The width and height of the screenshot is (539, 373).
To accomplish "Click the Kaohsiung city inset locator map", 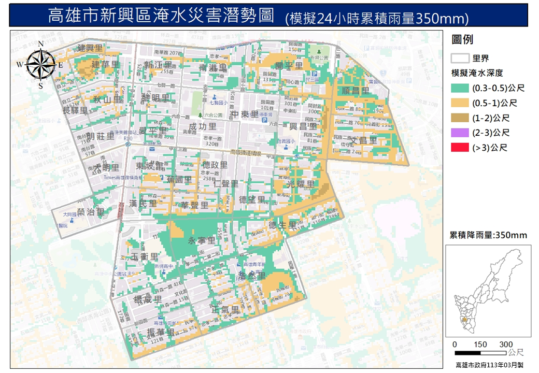I will click(x=488, y=291).
